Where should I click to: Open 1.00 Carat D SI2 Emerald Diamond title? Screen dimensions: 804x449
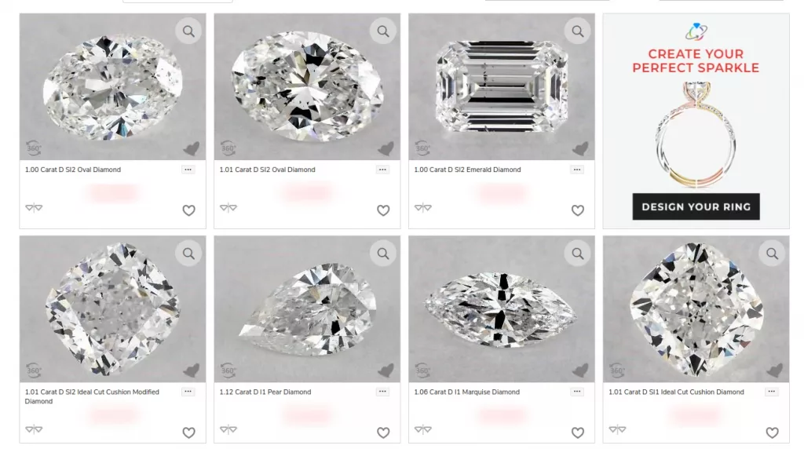(x=467, y=170)
